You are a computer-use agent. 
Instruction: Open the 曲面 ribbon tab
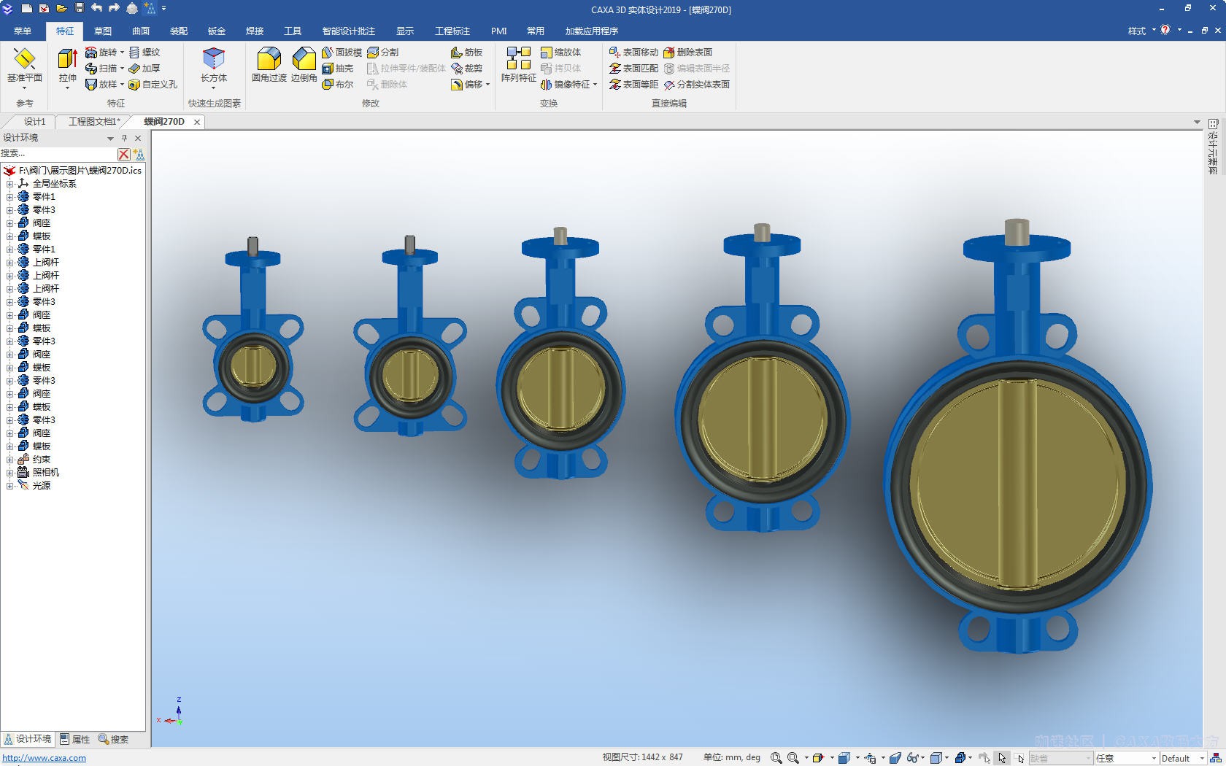pos(141,31)
